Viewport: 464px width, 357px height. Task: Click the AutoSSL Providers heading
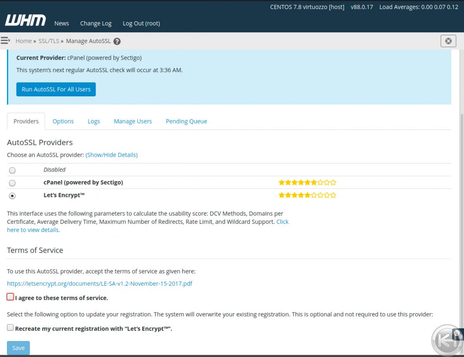(x=40, y=142)
